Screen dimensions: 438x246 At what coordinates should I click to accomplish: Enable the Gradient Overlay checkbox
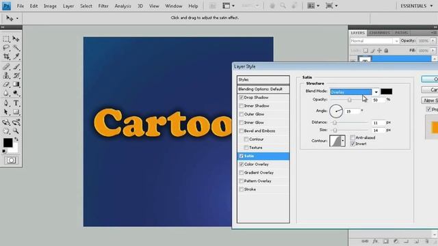[x=241, y=173]
